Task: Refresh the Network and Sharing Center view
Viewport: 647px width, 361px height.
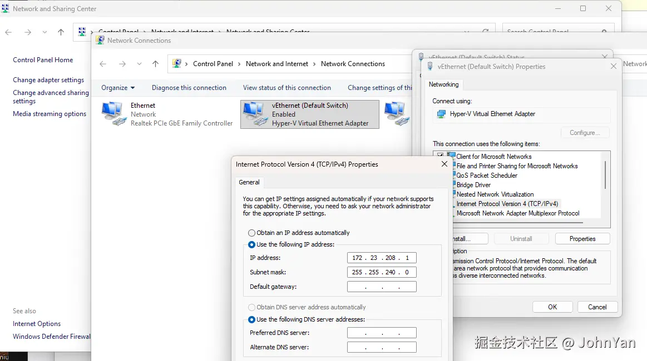Action: click(x=486, y=31)
